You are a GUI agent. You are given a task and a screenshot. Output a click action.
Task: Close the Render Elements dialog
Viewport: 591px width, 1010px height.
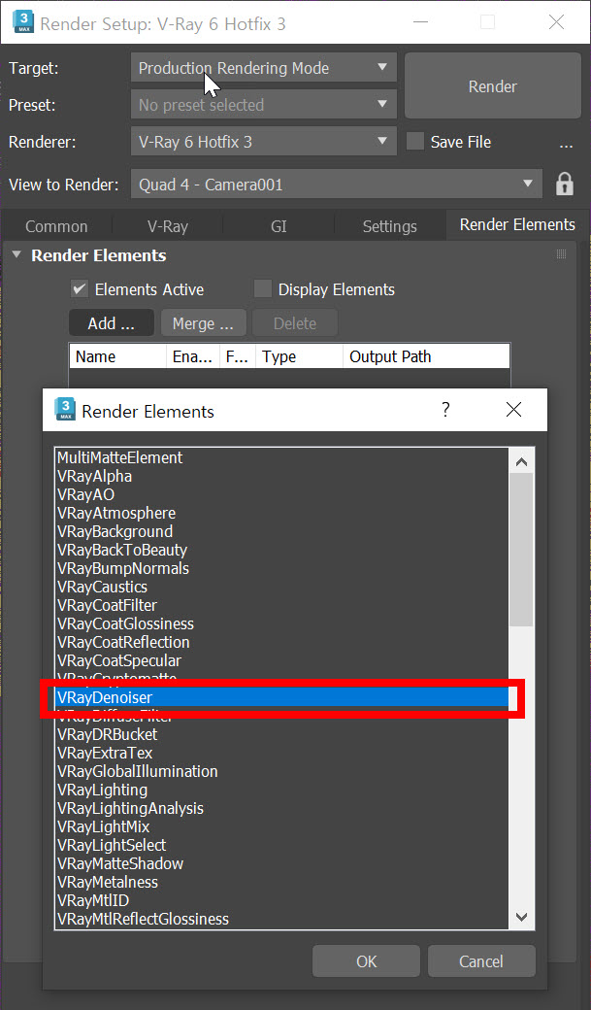click(513, 410)
